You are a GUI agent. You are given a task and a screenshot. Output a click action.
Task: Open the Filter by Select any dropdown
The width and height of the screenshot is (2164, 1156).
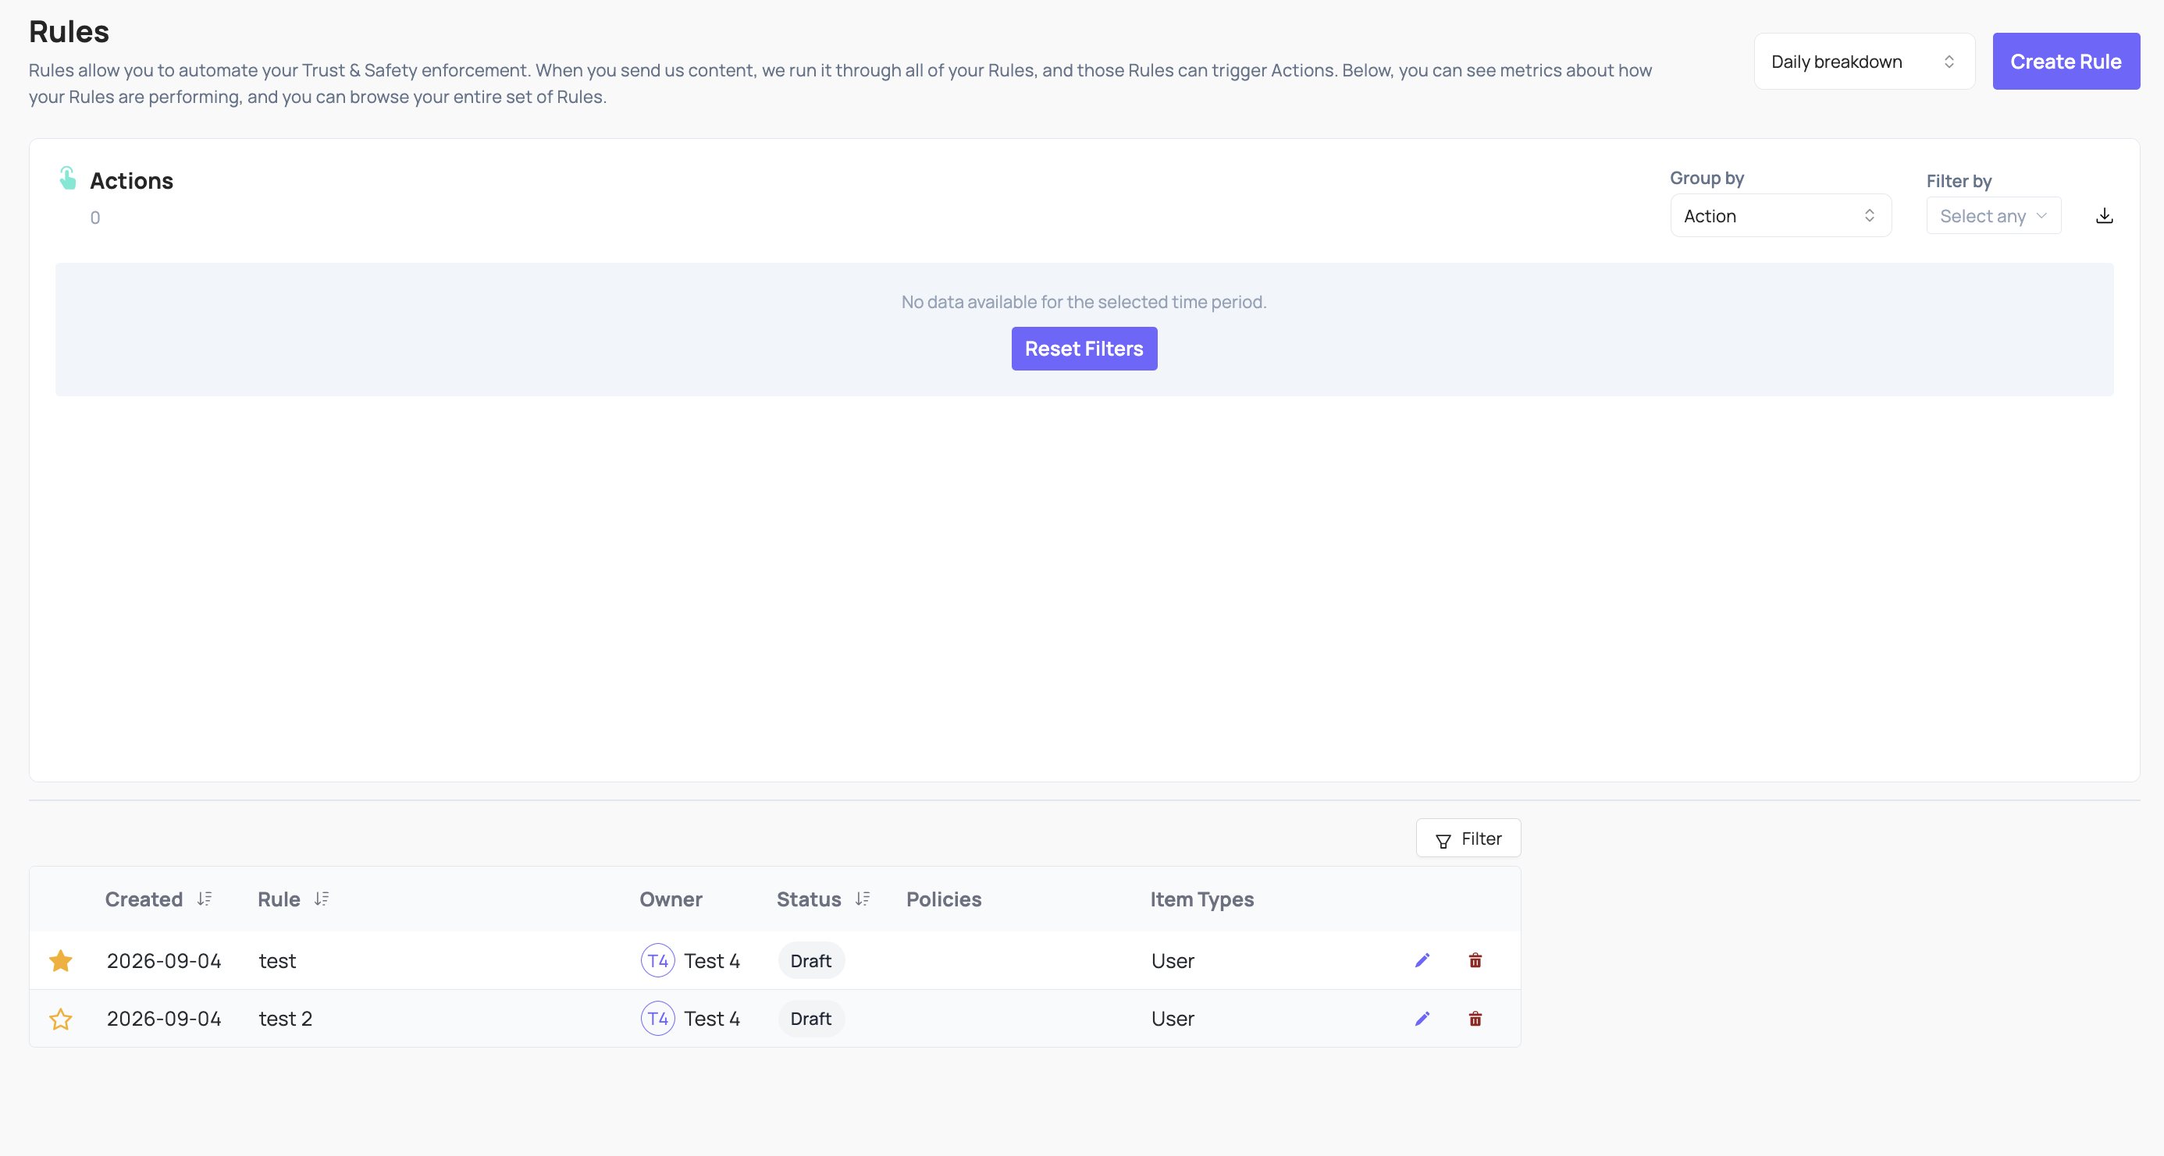pos(1994,216)
